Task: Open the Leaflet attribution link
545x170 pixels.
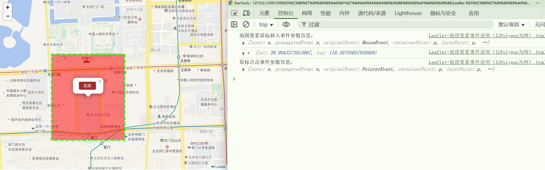Action: coord(221,167)
